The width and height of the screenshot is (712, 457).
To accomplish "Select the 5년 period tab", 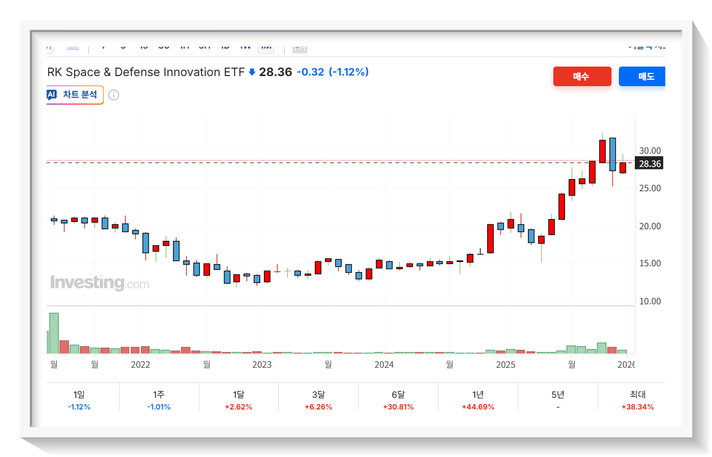I will pos(558,399).
